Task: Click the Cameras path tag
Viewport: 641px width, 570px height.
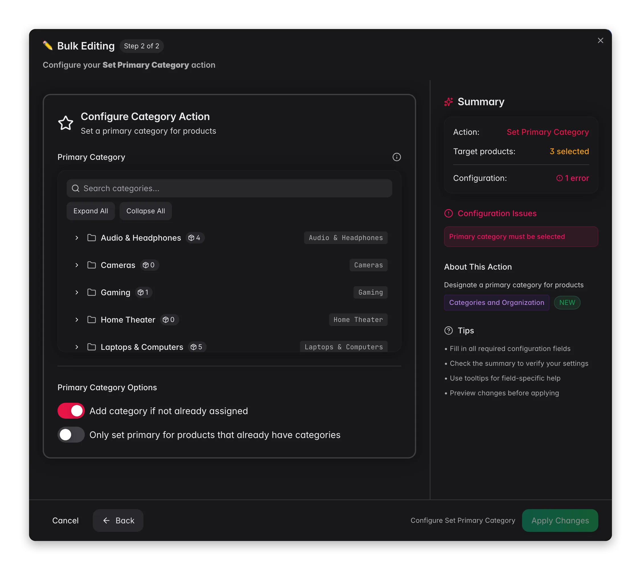Action: click(x=369, y=265)
